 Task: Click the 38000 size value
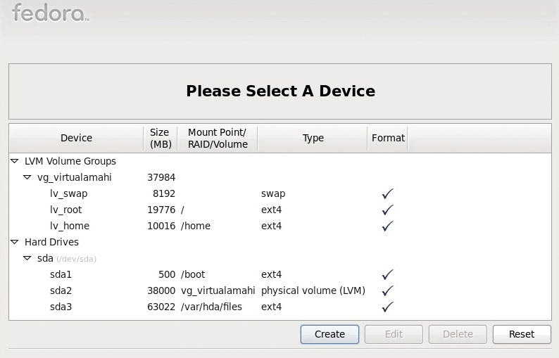pos(161,290)
